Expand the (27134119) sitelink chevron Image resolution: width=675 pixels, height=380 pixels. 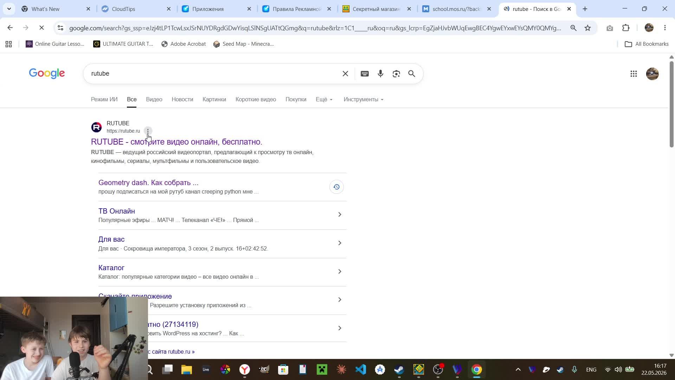pos(340,328)
